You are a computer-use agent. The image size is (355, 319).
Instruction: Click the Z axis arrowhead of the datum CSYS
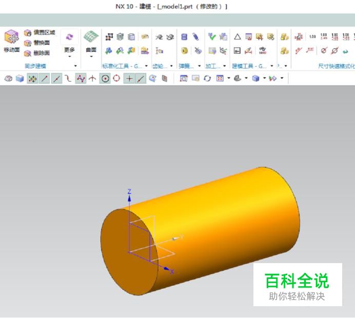pyautogui.click(x=129, y=198)
